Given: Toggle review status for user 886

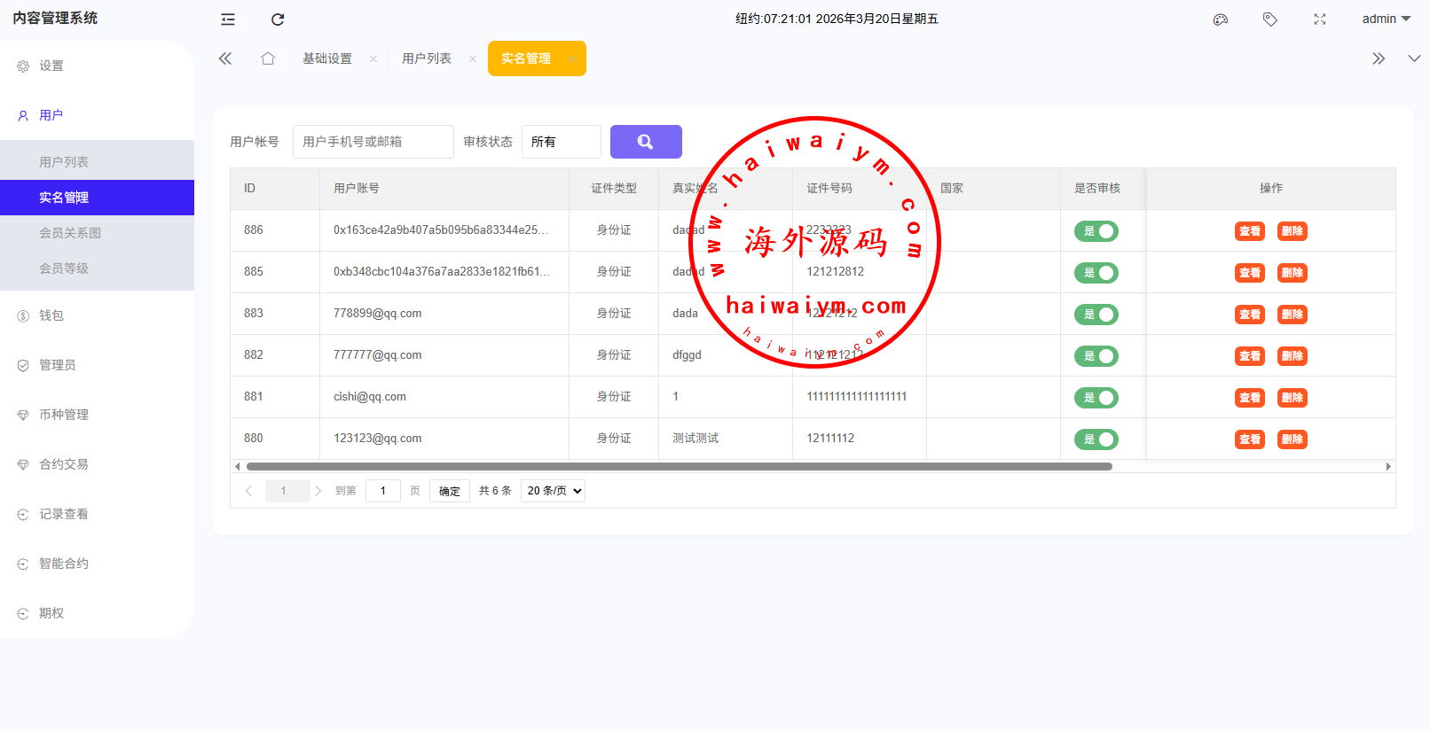Looking at the screenshot, I should (1096, 231).
